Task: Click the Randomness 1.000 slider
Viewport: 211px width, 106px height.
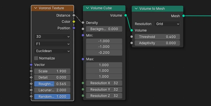Action: click(x=52, y=97)
